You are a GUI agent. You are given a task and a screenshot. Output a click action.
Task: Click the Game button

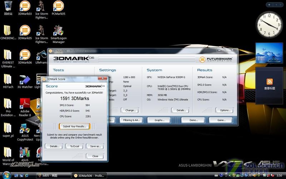(221, 120)
